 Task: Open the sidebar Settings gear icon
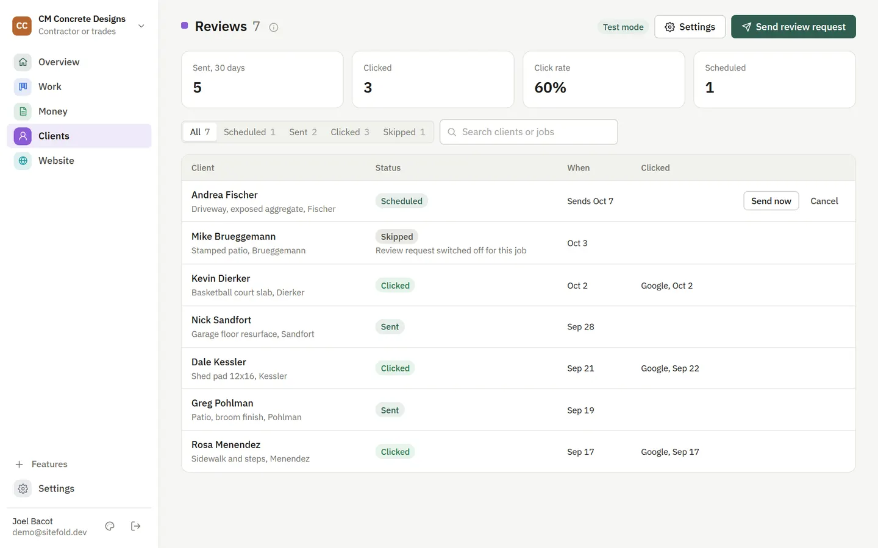point(23,488)
